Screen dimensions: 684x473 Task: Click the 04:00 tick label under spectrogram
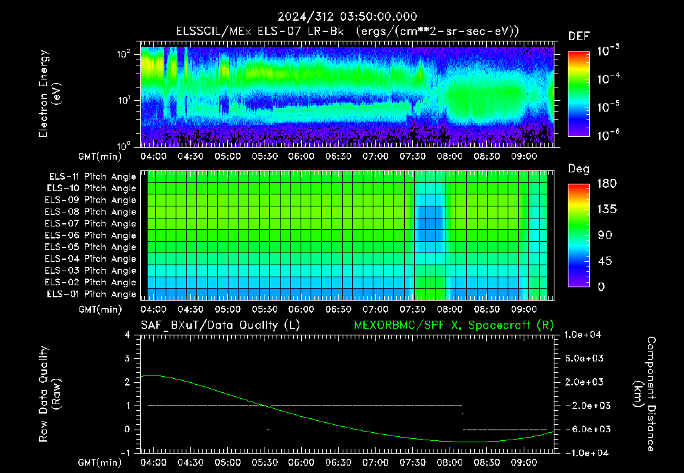[153, 156]
